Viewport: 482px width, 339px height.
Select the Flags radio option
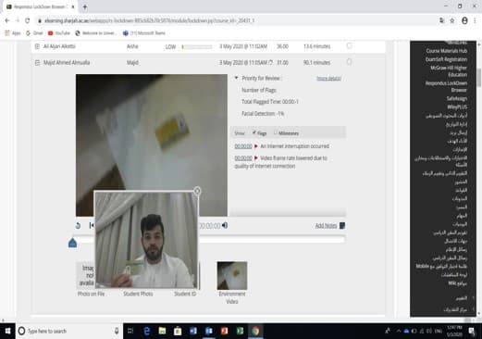coord(254,133)
